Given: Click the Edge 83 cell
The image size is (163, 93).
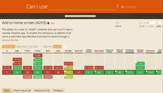Looking at the screenshot, I should pos(17,72).
